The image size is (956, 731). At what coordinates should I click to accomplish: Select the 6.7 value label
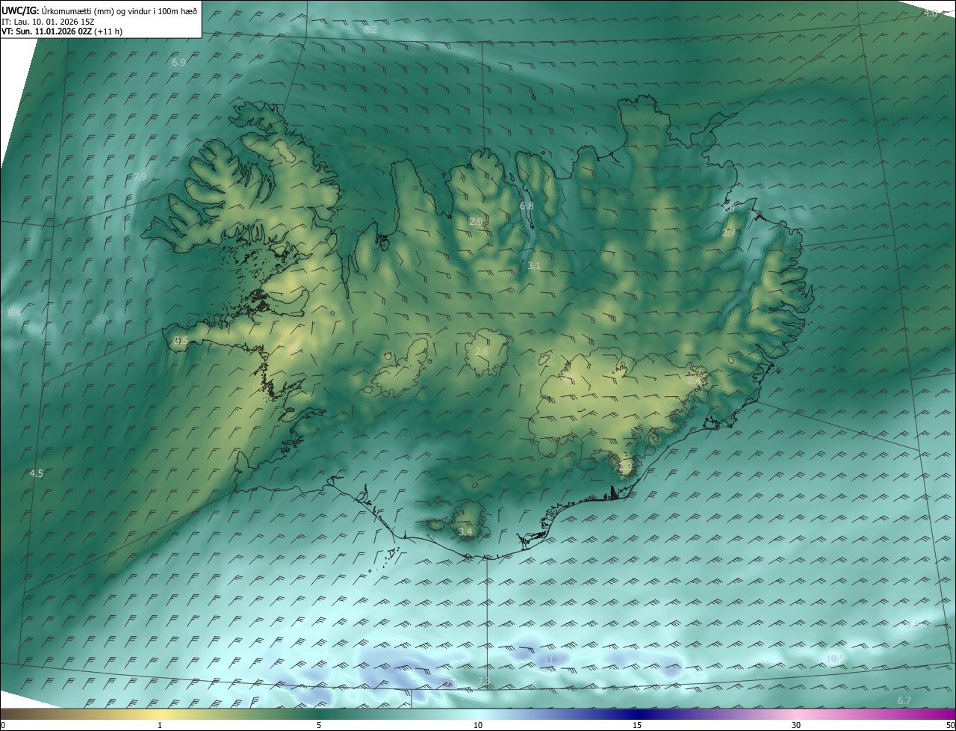tap(904, 700)
